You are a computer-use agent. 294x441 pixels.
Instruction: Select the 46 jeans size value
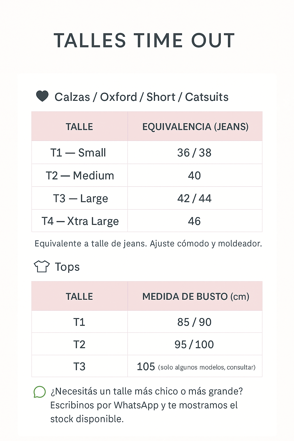194,221
